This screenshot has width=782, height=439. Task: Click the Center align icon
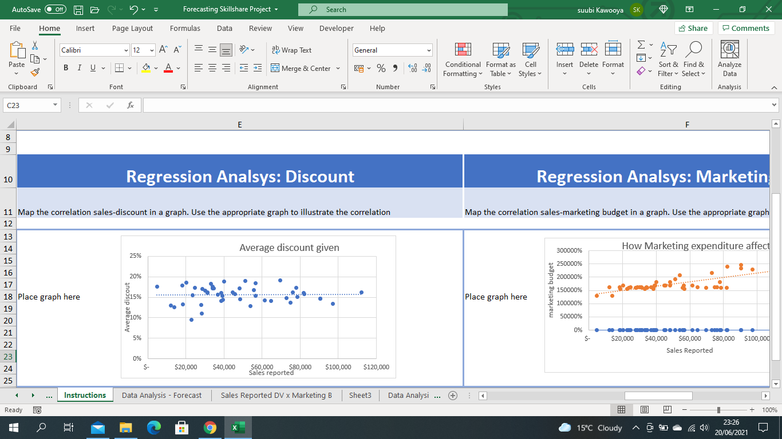click(212, 68)
